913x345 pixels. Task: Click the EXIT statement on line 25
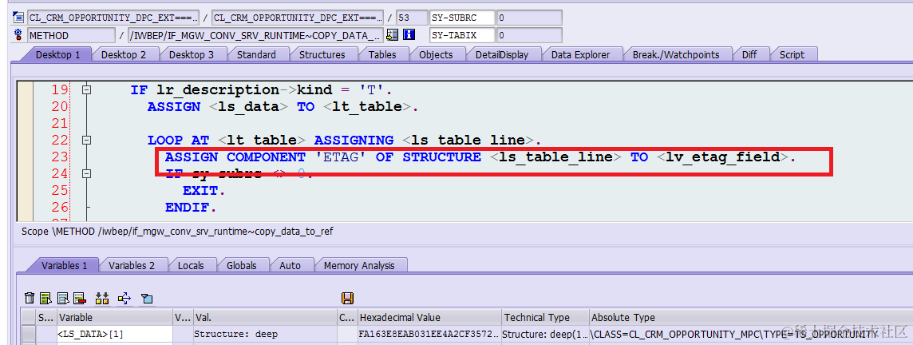pyautogui.click(x=204, y=191)
